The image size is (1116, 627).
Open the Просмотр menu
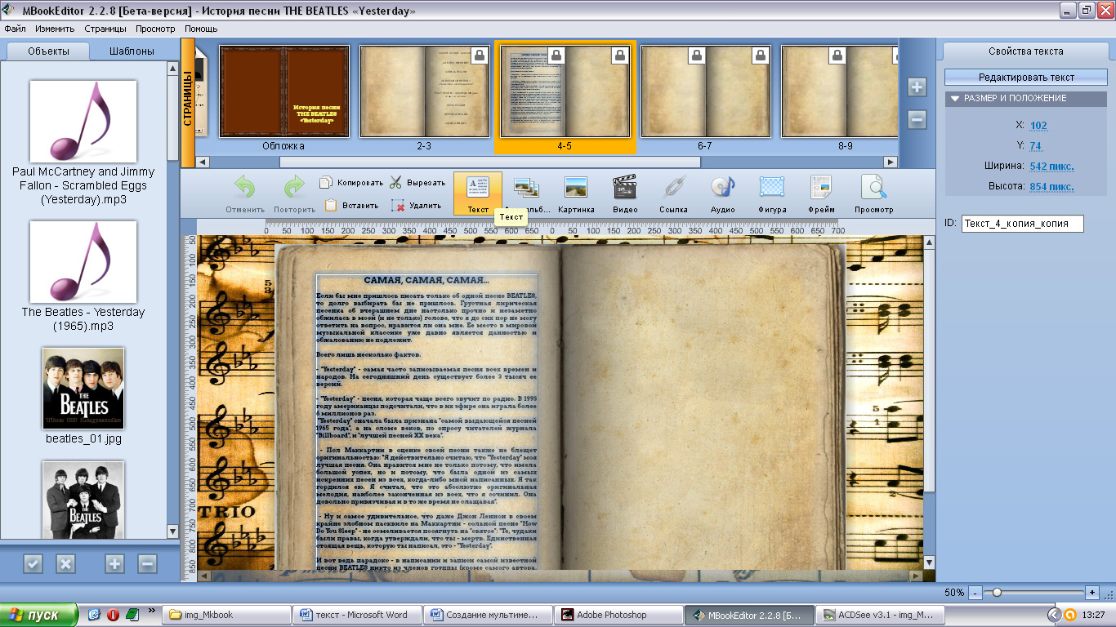coord(155,29)
